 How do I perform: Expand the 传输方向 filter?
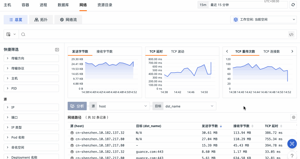click(31, 58)
